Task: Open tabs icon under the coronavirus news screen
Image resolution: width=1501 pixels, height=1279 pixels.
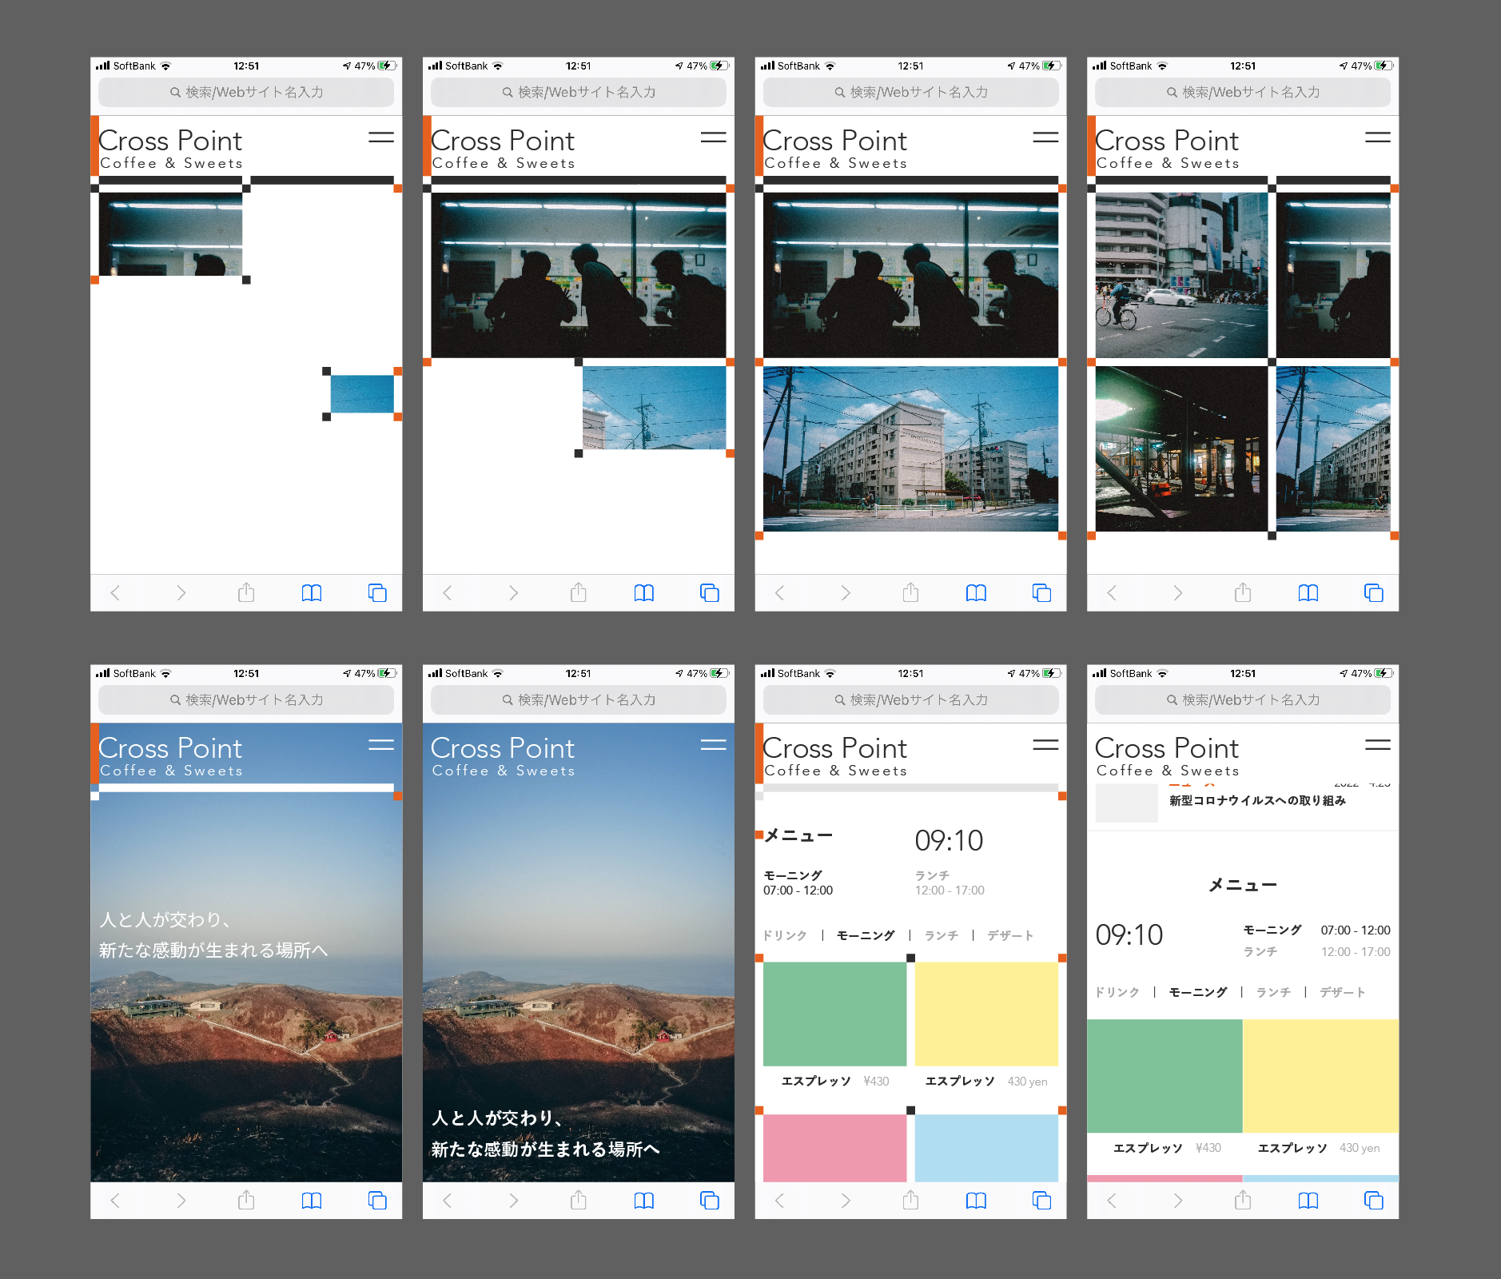Action: pyautogui.click(x=1373, y=1200)
